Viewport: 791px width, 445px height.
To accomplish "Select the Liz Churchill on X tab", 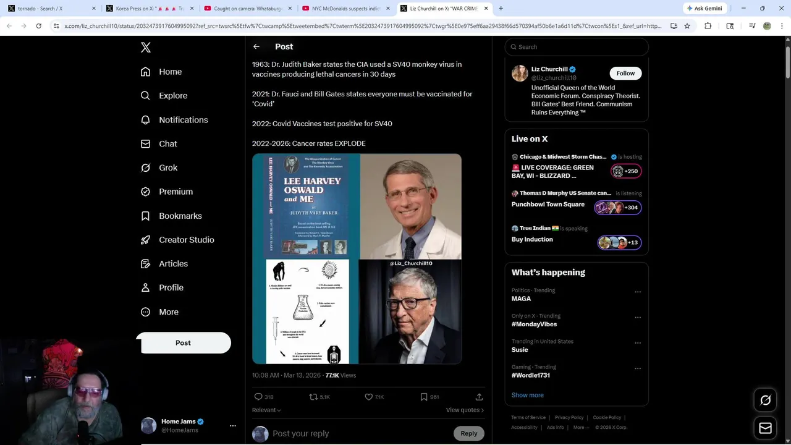I will [x=444, y=9].
